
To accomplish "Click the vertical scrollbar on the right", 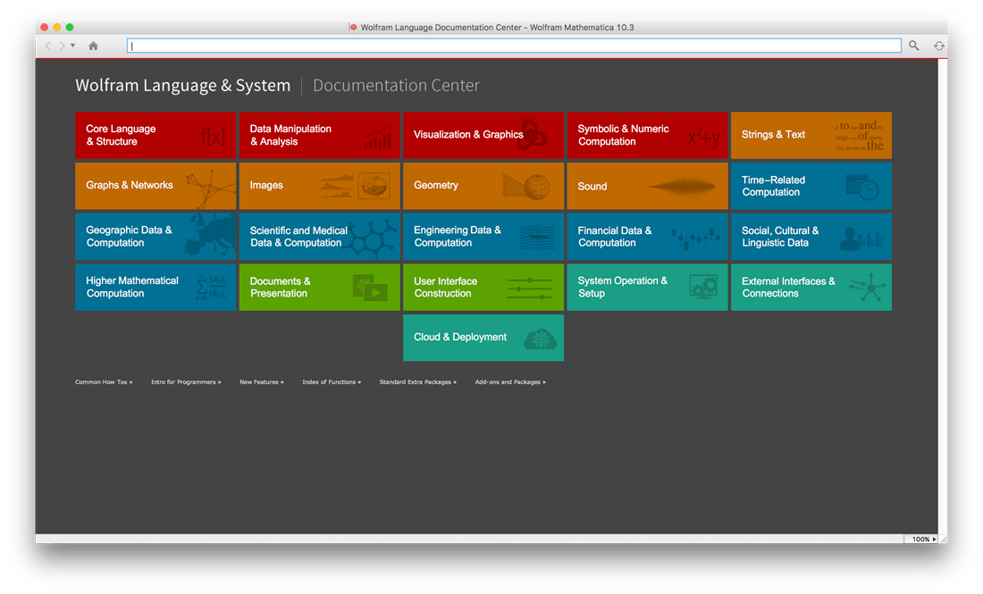I will point(943,297).
